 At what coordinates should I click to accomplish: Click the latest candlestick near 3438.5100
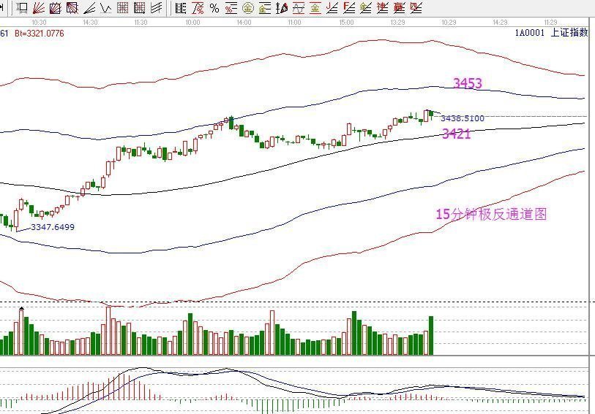tap(431, 115)
